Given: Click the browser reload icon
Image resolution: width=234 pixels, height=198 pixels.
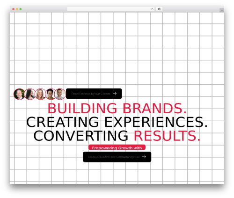Looking at the screenshot, I should coord(152,9).
